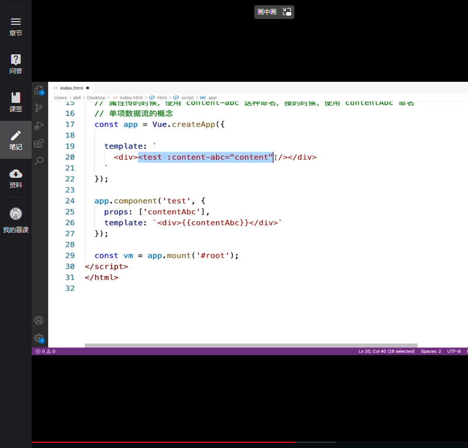Open Extensions view icon
This screenshot has height=448, width=468.
(39, 144)
